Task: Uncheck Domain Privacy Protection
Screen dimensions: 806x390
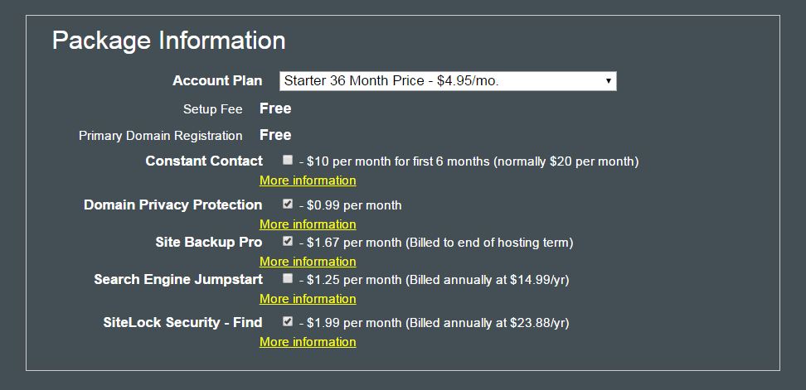Action: (x=288, y=204)
